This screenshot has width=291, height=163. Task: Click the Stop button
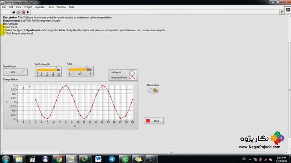click(x=154, y=121)
